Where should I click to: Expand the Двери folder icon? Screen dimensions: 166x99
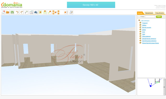(140, 29)
